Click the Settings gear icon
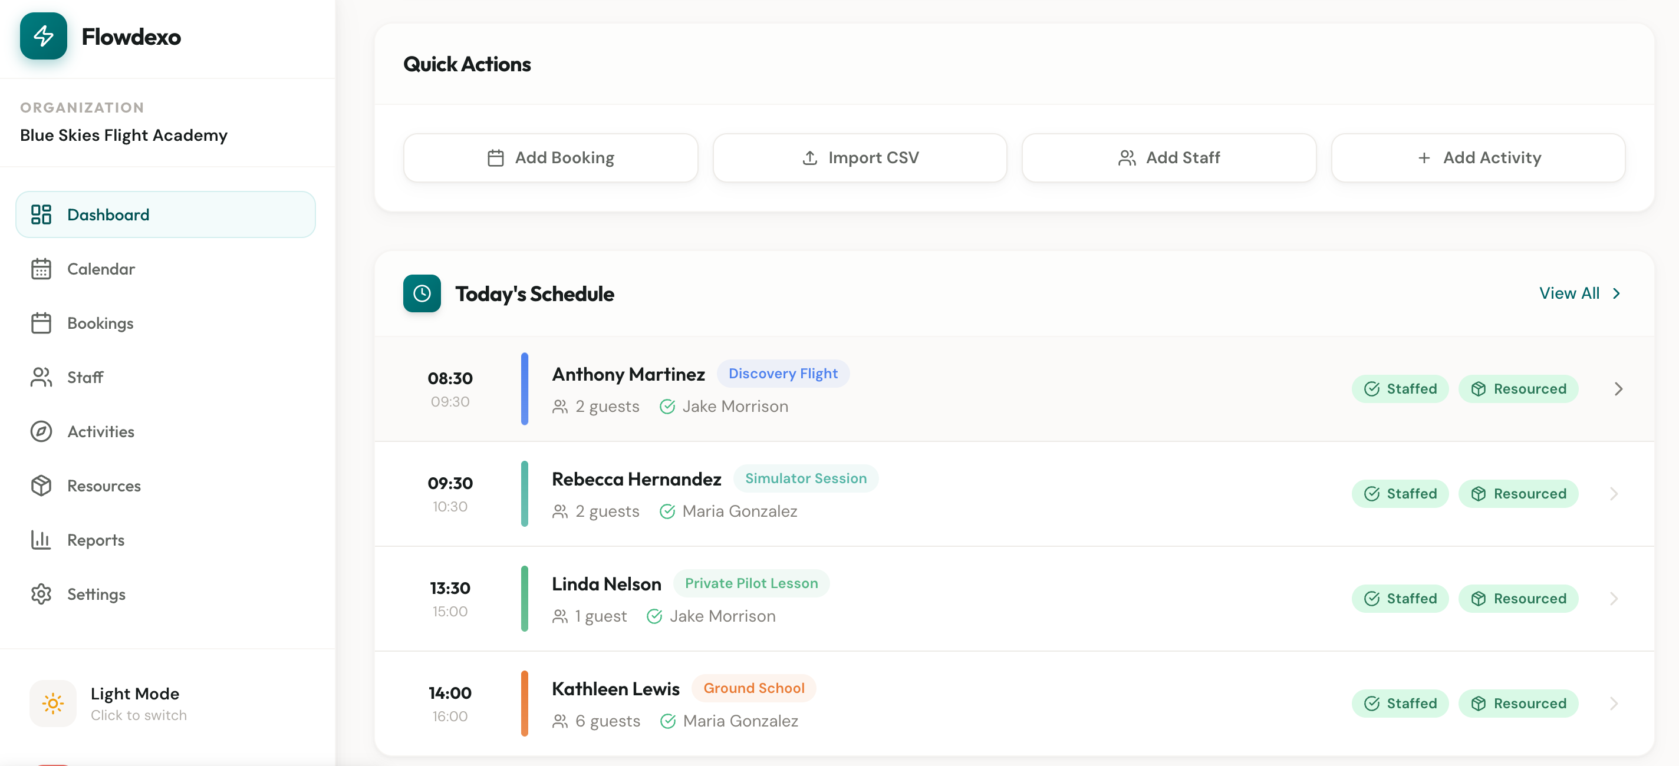Screen dimensions: 1679x766 click(41, 593)
